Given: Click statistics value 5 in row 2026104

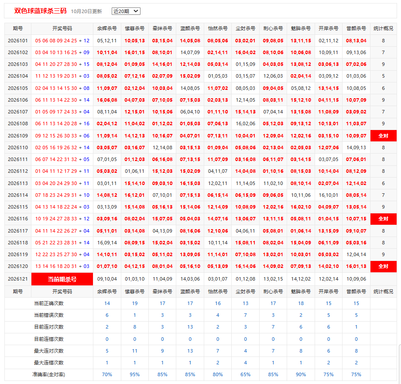Looking at the screenshot, I should tap(384, 76).
